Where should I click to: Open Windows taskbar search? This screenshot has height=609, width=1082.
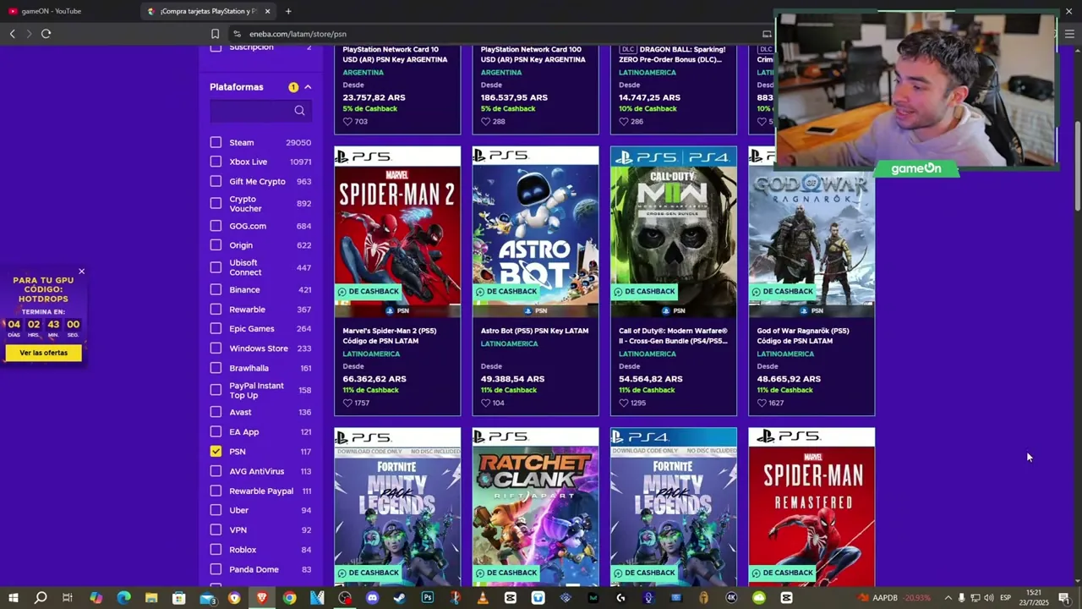click(41, 598)
